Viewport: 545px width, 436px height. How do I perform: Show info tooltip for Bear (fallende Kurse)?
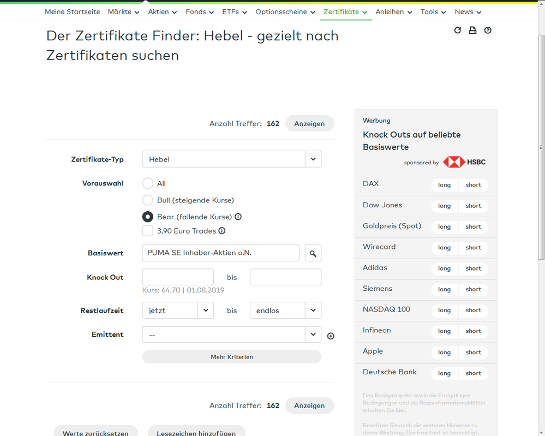click(238, 217)
